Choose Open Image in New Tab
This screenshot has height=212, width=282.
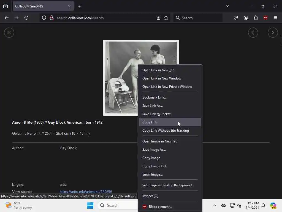(x=170, y=141)
